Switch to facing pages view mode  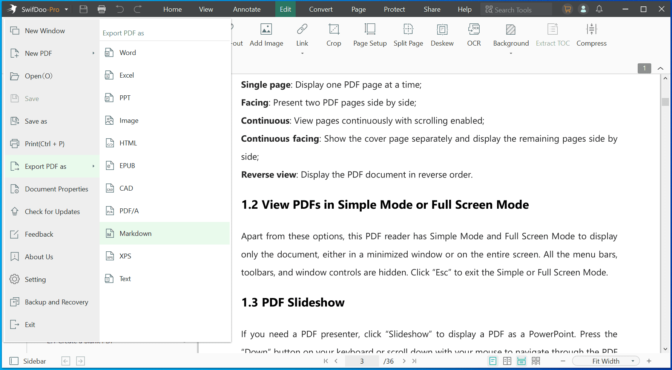point(507,361)
